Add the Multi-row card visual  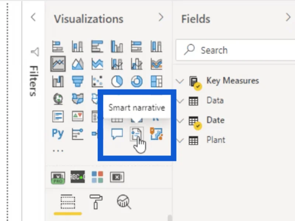point(58,116)
